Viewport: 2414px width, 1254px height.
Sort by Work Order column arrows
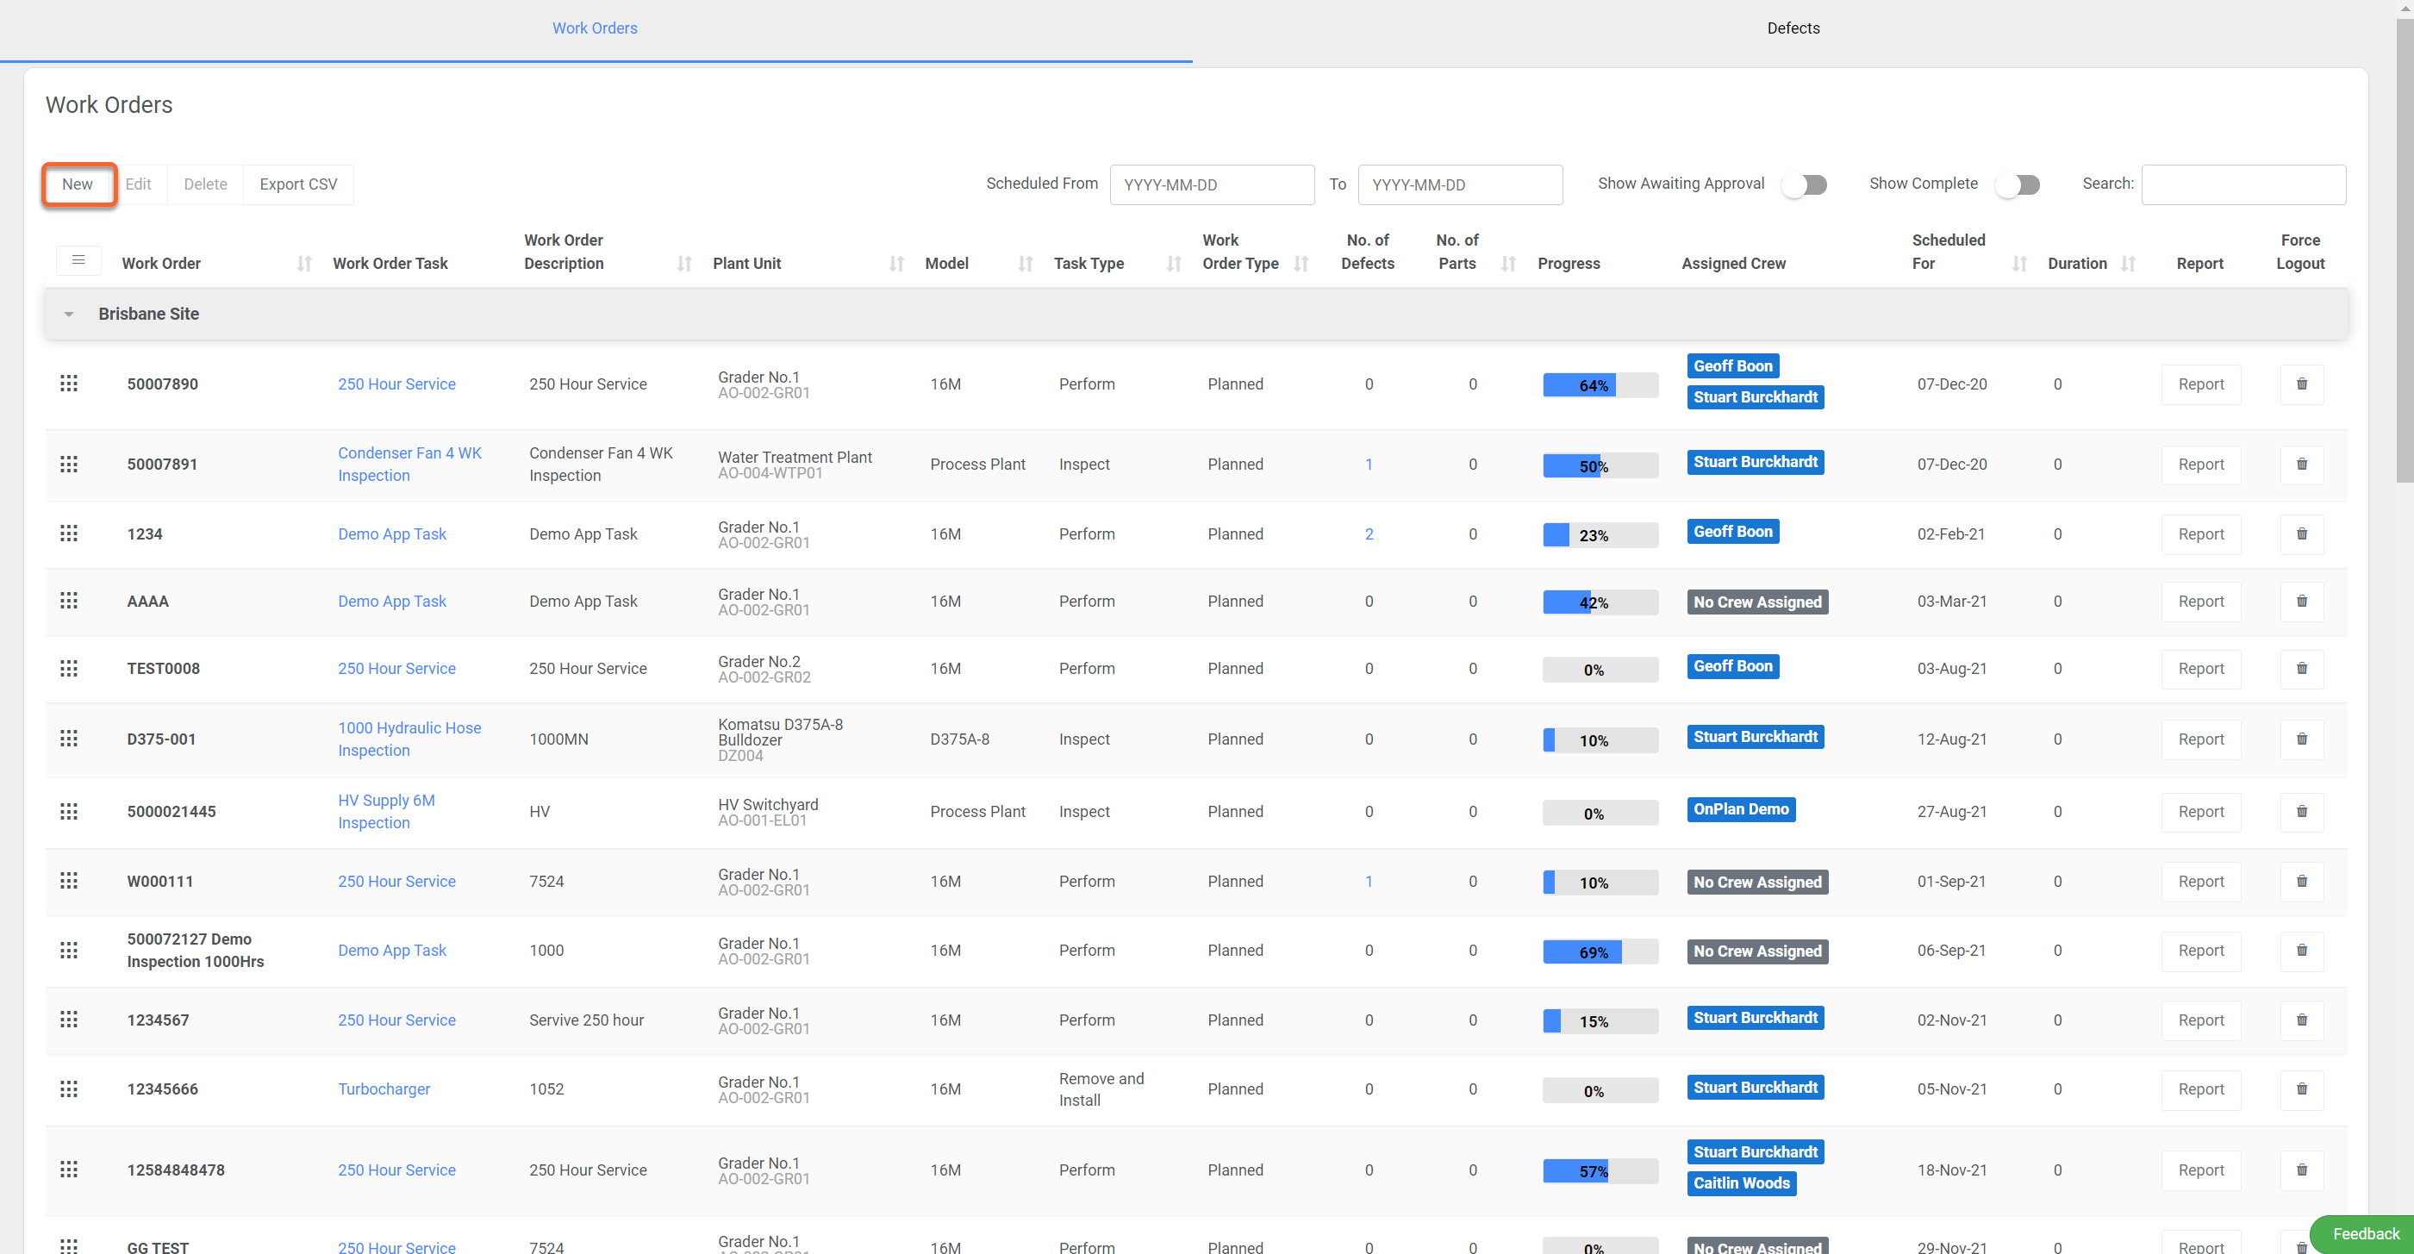point(303,265)
